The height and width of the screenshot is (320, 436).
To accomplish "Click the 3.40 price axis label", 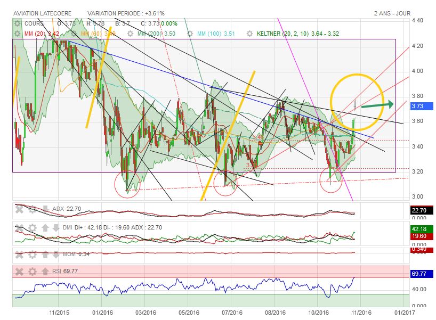I will (418, 146).
